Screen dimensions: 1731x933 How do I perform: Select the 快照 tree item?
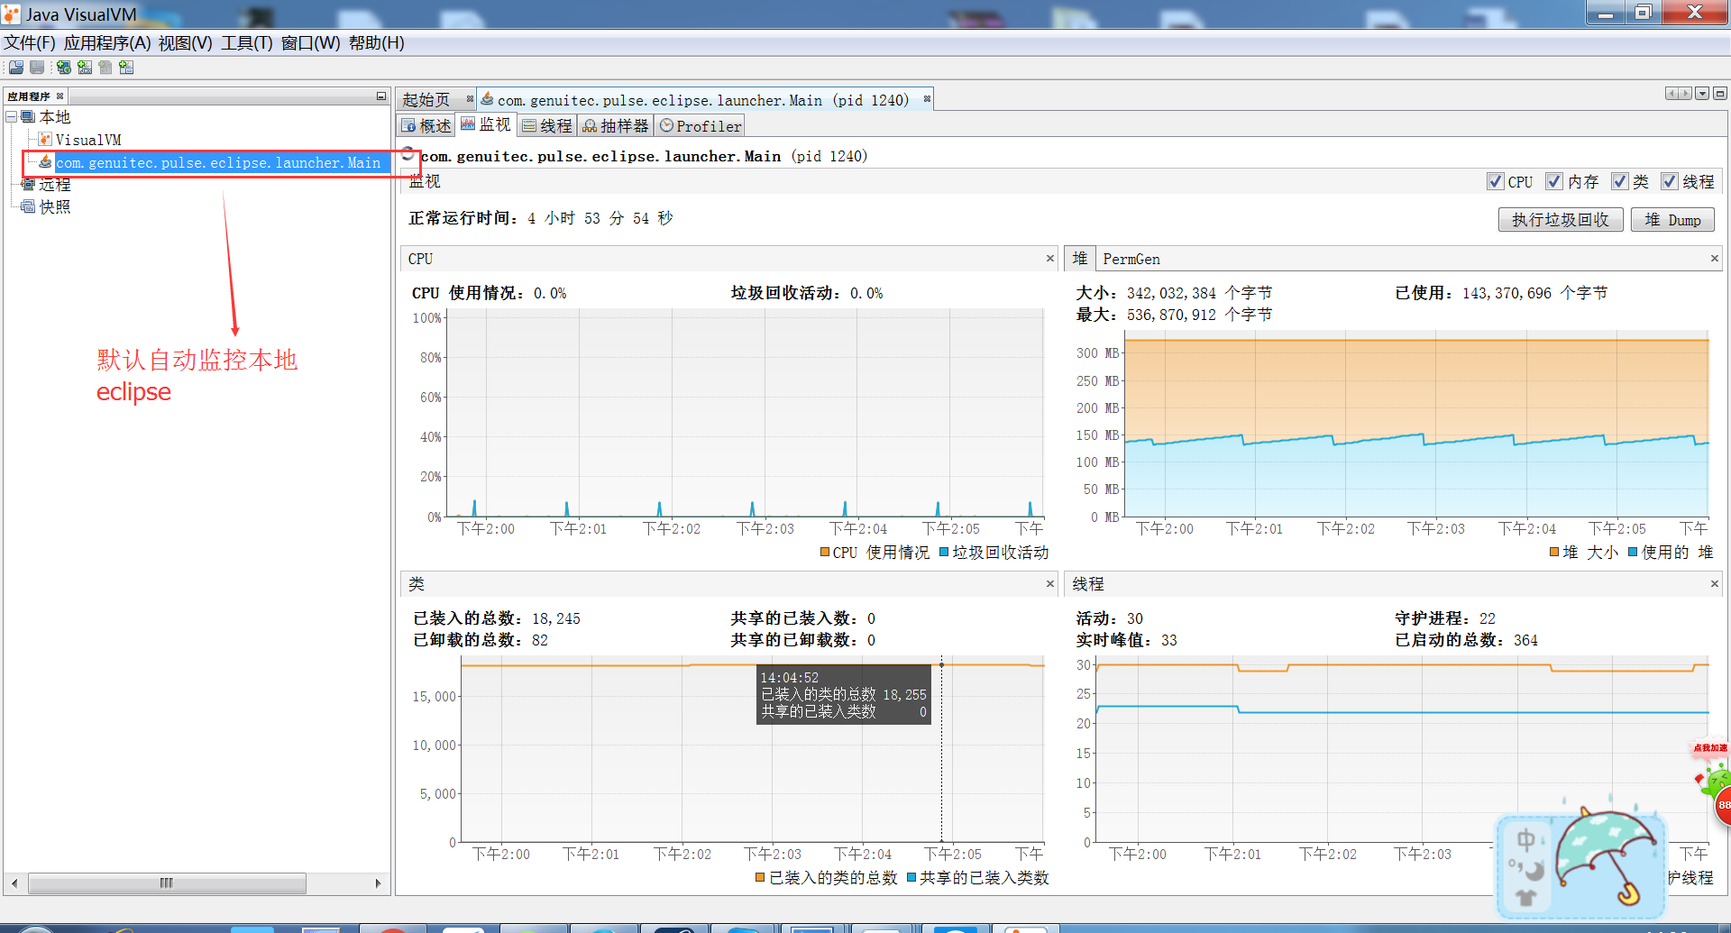[x=55, y=207]
